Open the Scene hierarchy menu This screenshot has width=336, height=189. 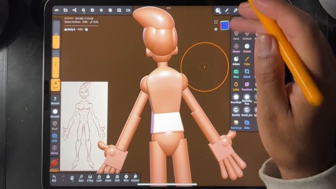click(x=75, y=10)
